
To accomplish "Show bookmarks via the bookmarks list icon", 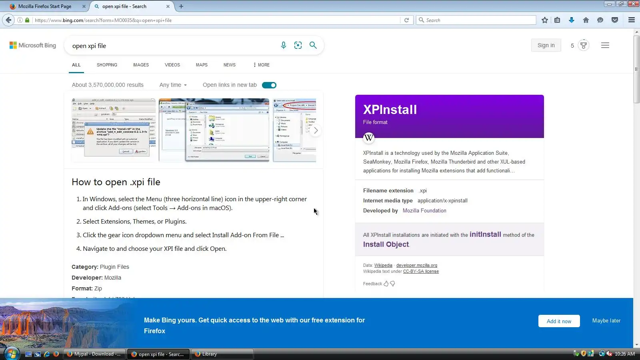I will coord(557,20).
